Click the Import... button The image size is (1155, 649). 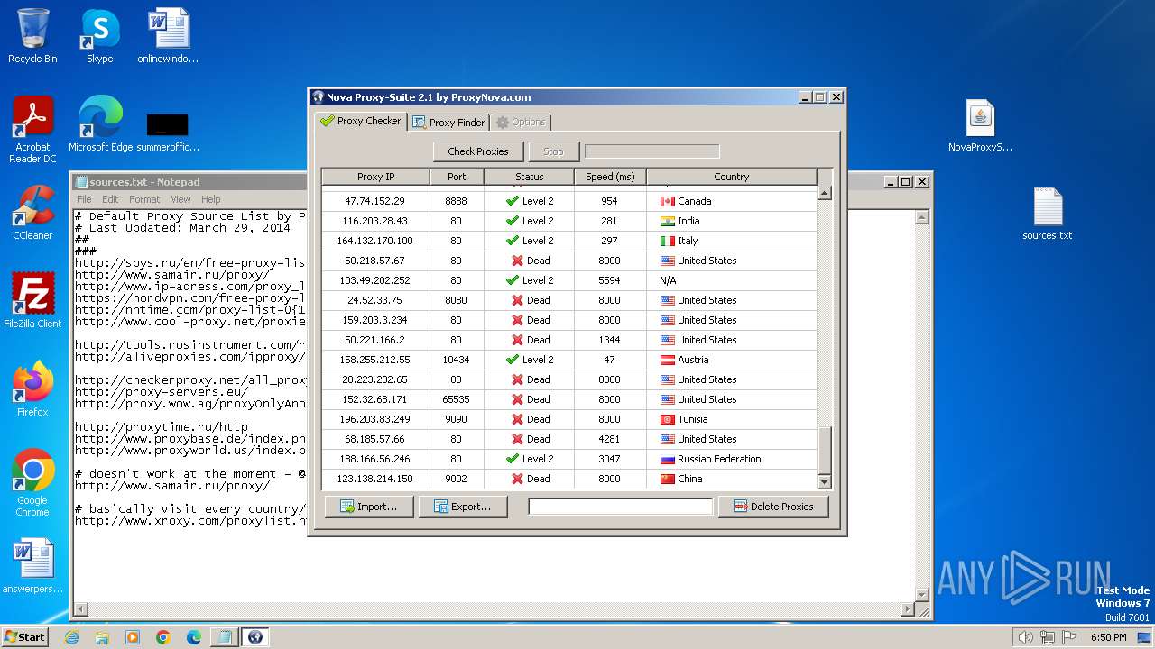[x=368, y=507]
